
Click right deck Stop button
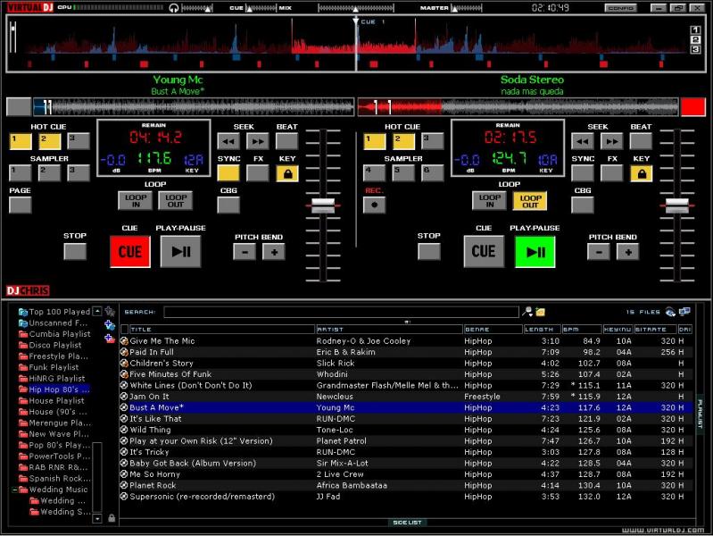pyautogui.click(x=429, y=251)
